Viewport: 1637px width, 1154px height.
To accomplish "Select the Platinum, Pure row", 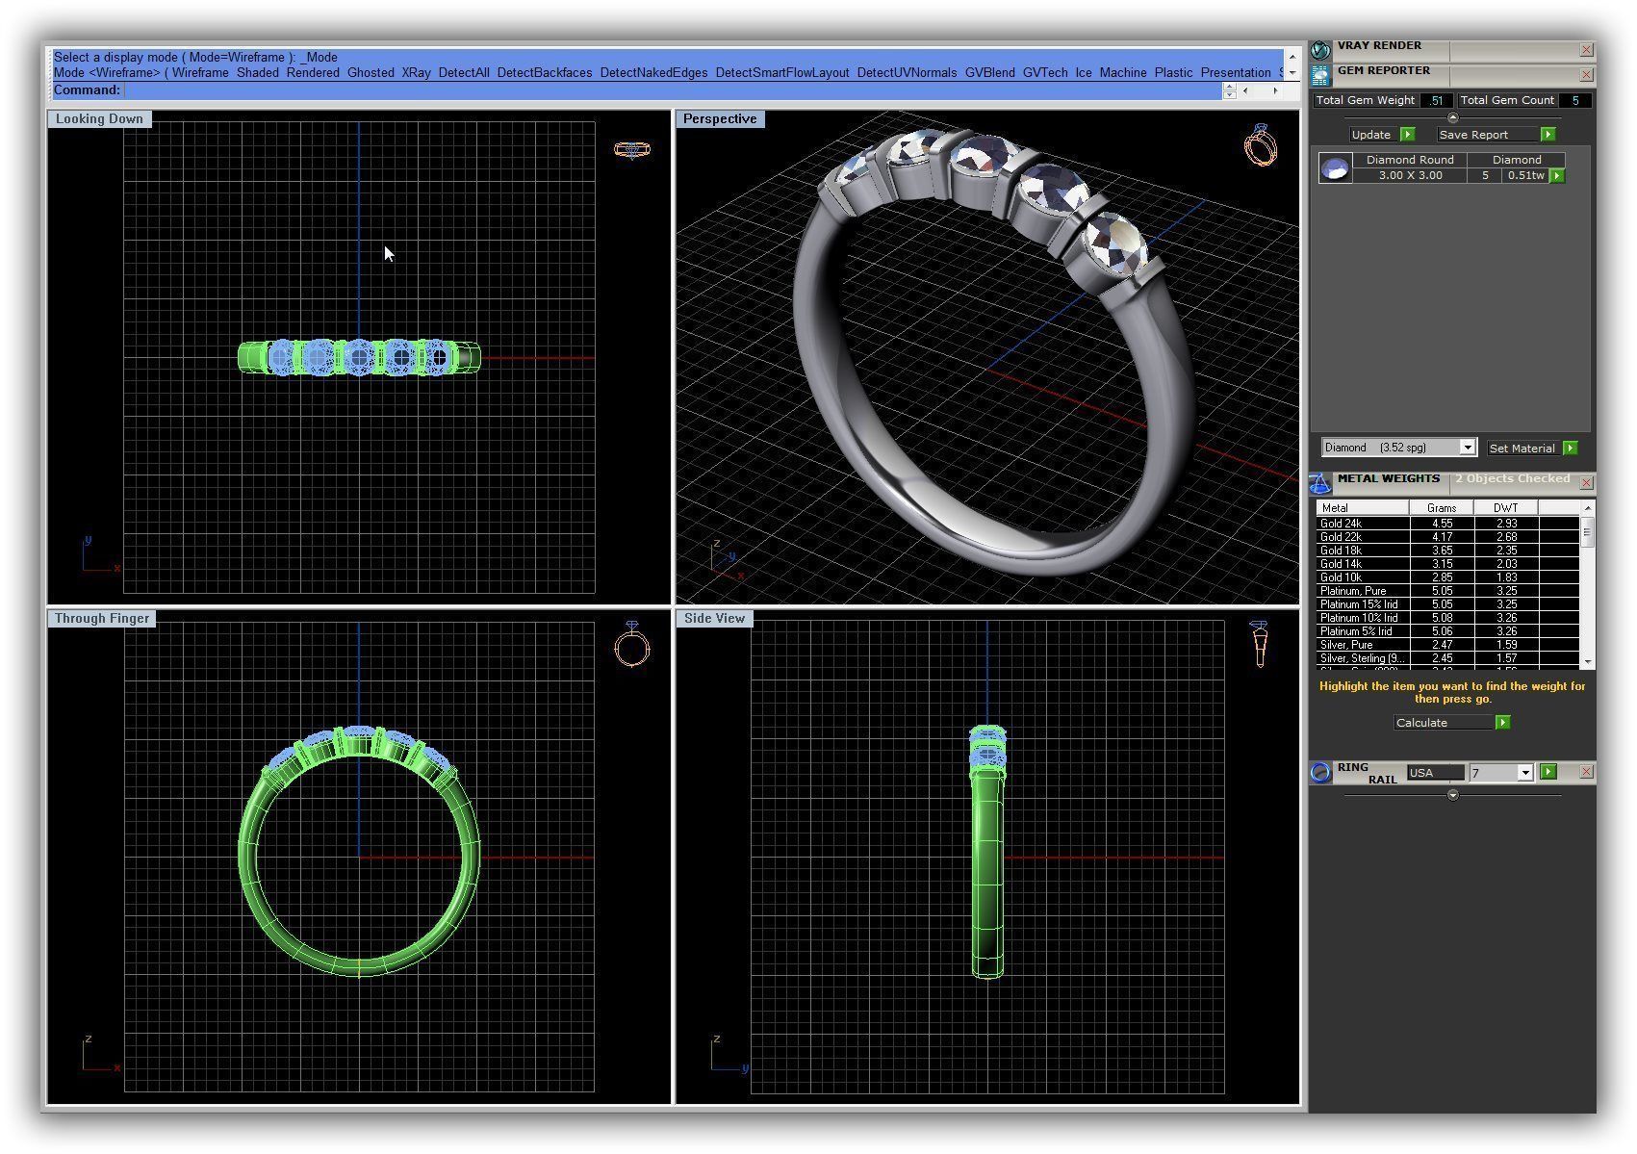I will (1447, 591).
